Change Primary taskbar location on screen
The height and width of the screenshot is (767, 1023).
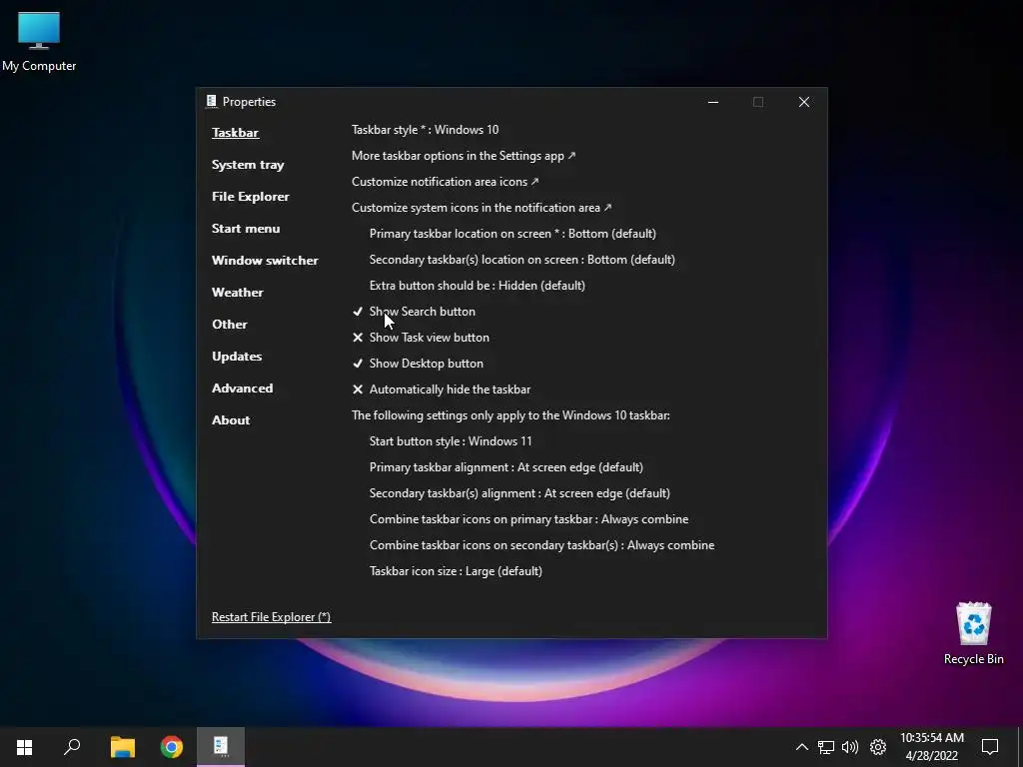click(x=512, y=234)
